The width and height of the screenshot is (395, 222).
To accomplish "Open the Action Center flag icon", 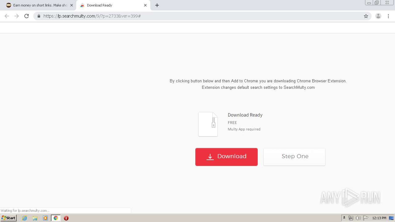I will tap(366, 218).
